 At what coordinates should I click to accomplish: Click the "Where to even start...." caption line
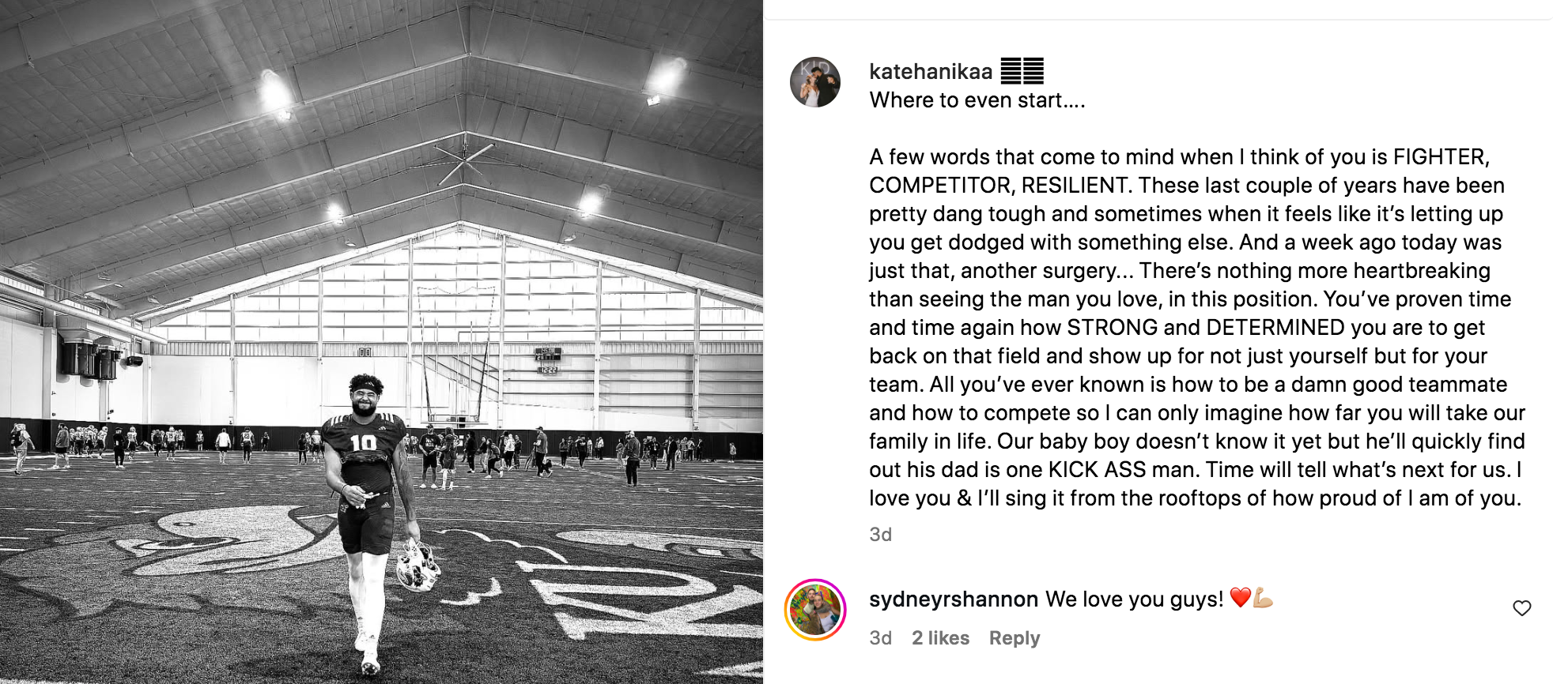977,100
